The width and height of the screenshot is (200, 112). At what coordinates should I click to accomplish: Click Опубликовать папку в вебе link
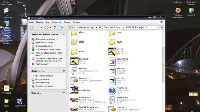(48, 49)
